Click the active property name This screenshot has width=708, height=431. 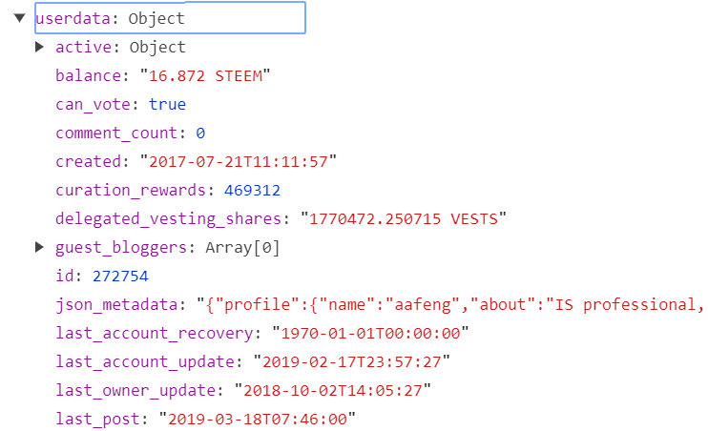pos(83,47)
